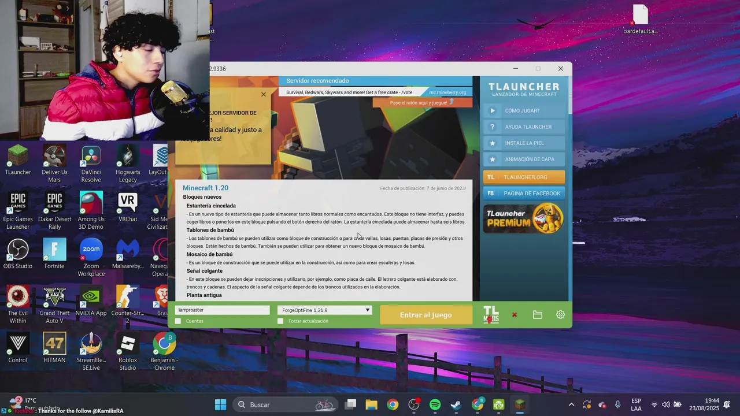Open Task View on taskbar
740x416 pixels.
350,404
